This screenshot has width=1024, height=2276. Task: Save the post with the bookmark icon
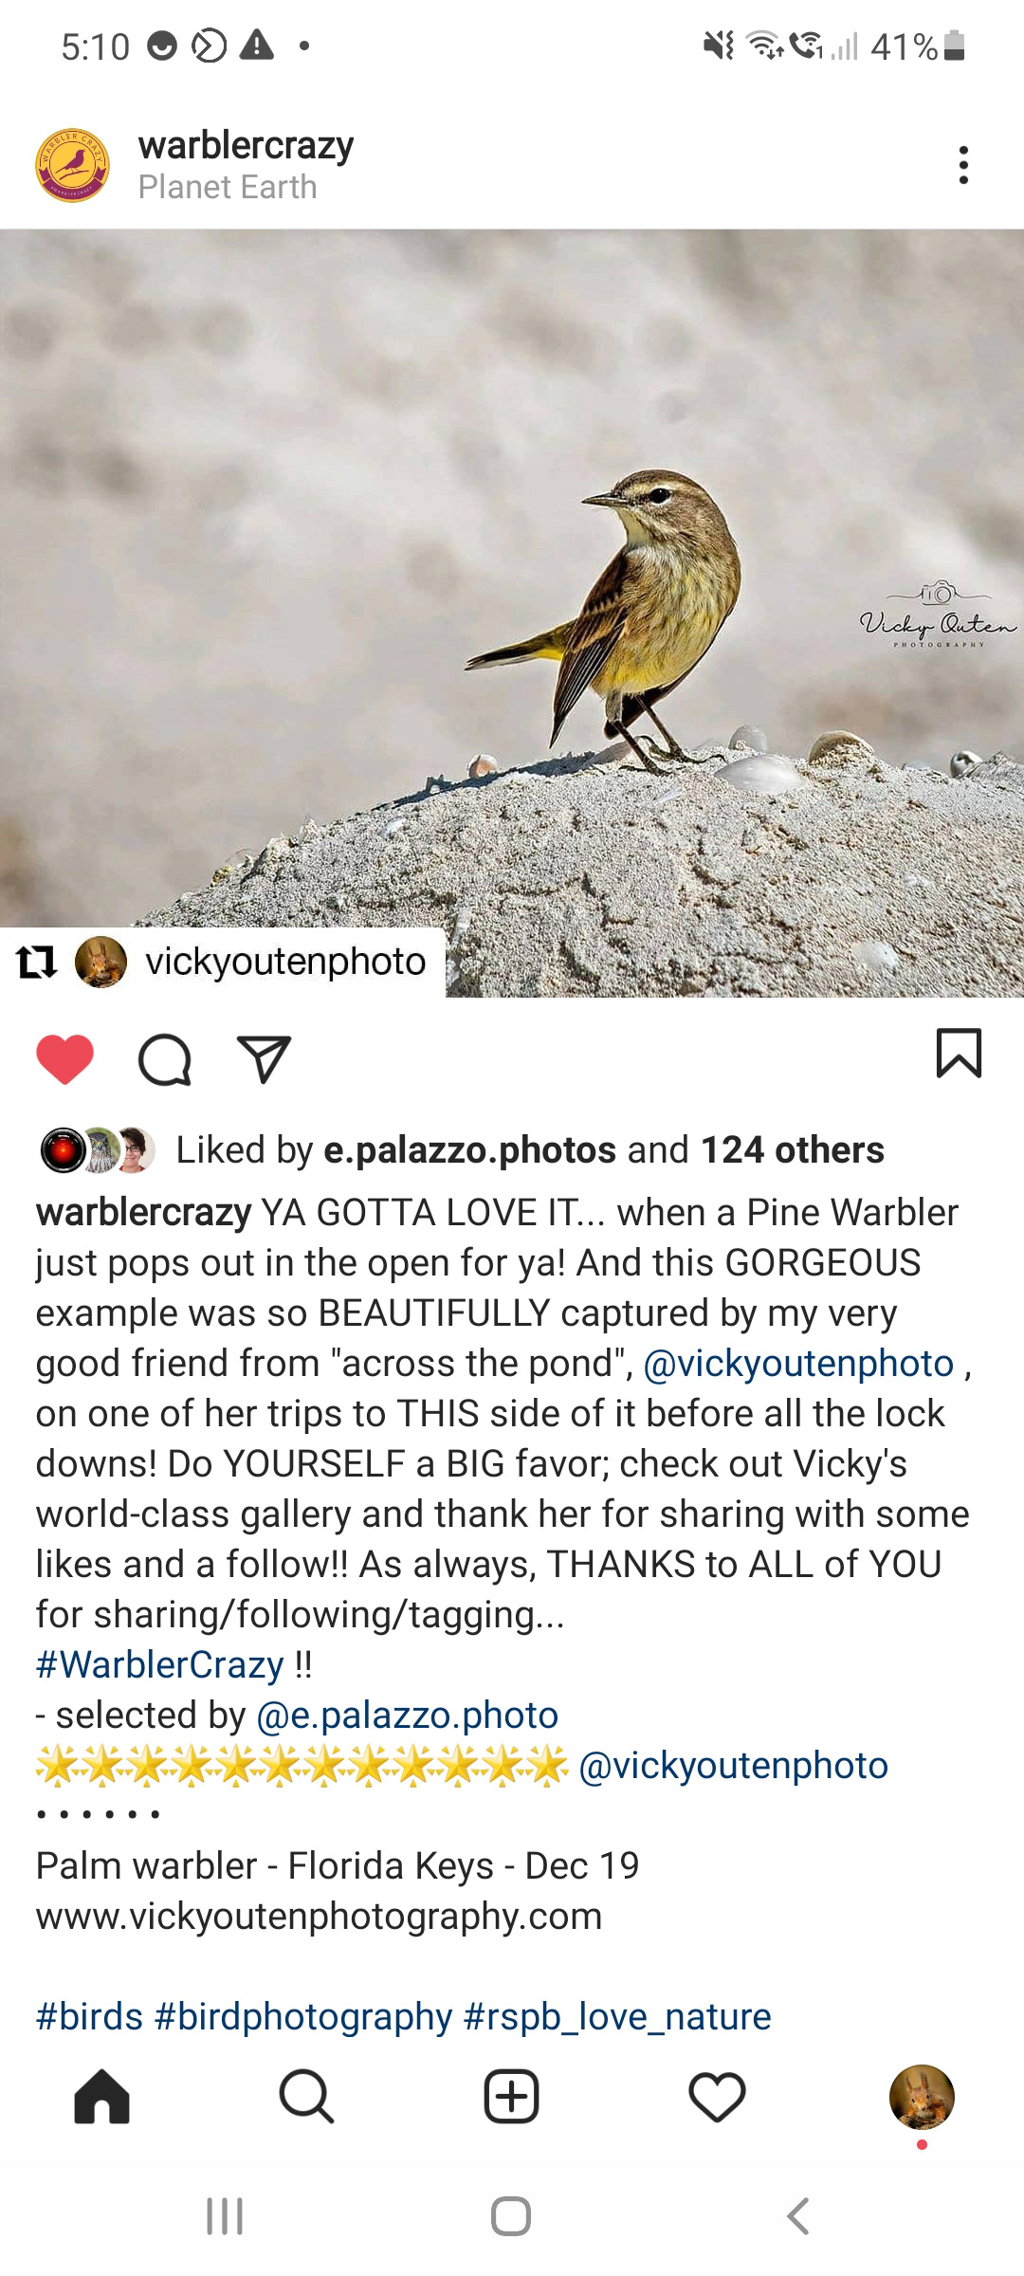959,1054
